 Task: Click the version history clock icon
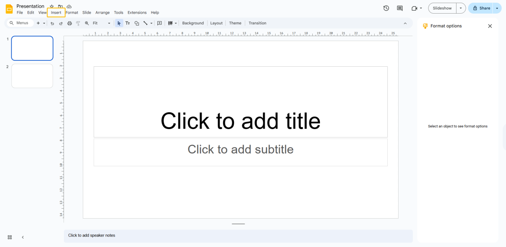386,8
